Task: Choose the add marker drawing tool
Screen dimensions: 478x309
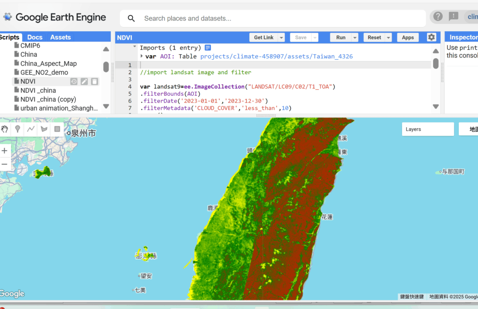Action: click(x=18, y=129)
